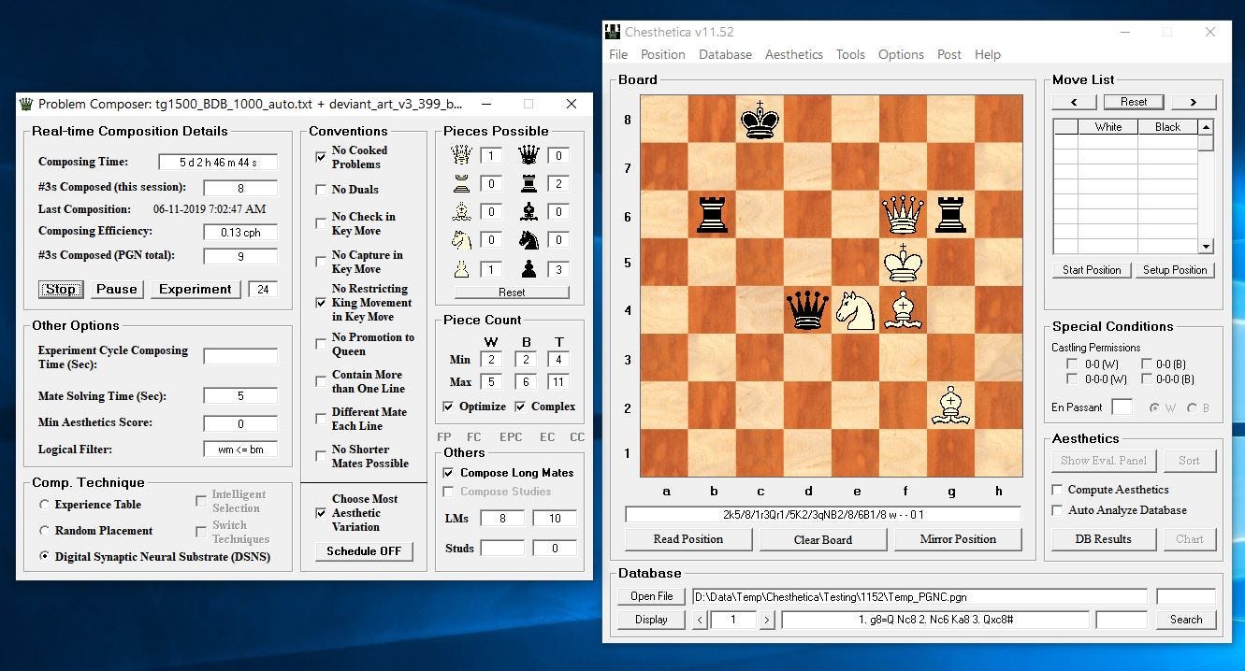Select the white bishop on g2

(x=951, y=405)
